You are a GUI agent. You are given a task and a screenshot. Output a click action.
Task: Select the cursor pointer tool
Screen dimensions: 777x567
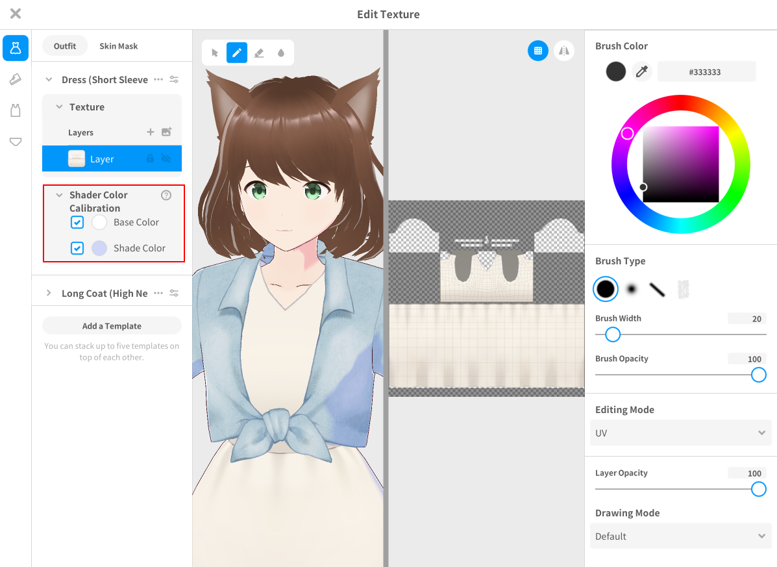(215, 53)
